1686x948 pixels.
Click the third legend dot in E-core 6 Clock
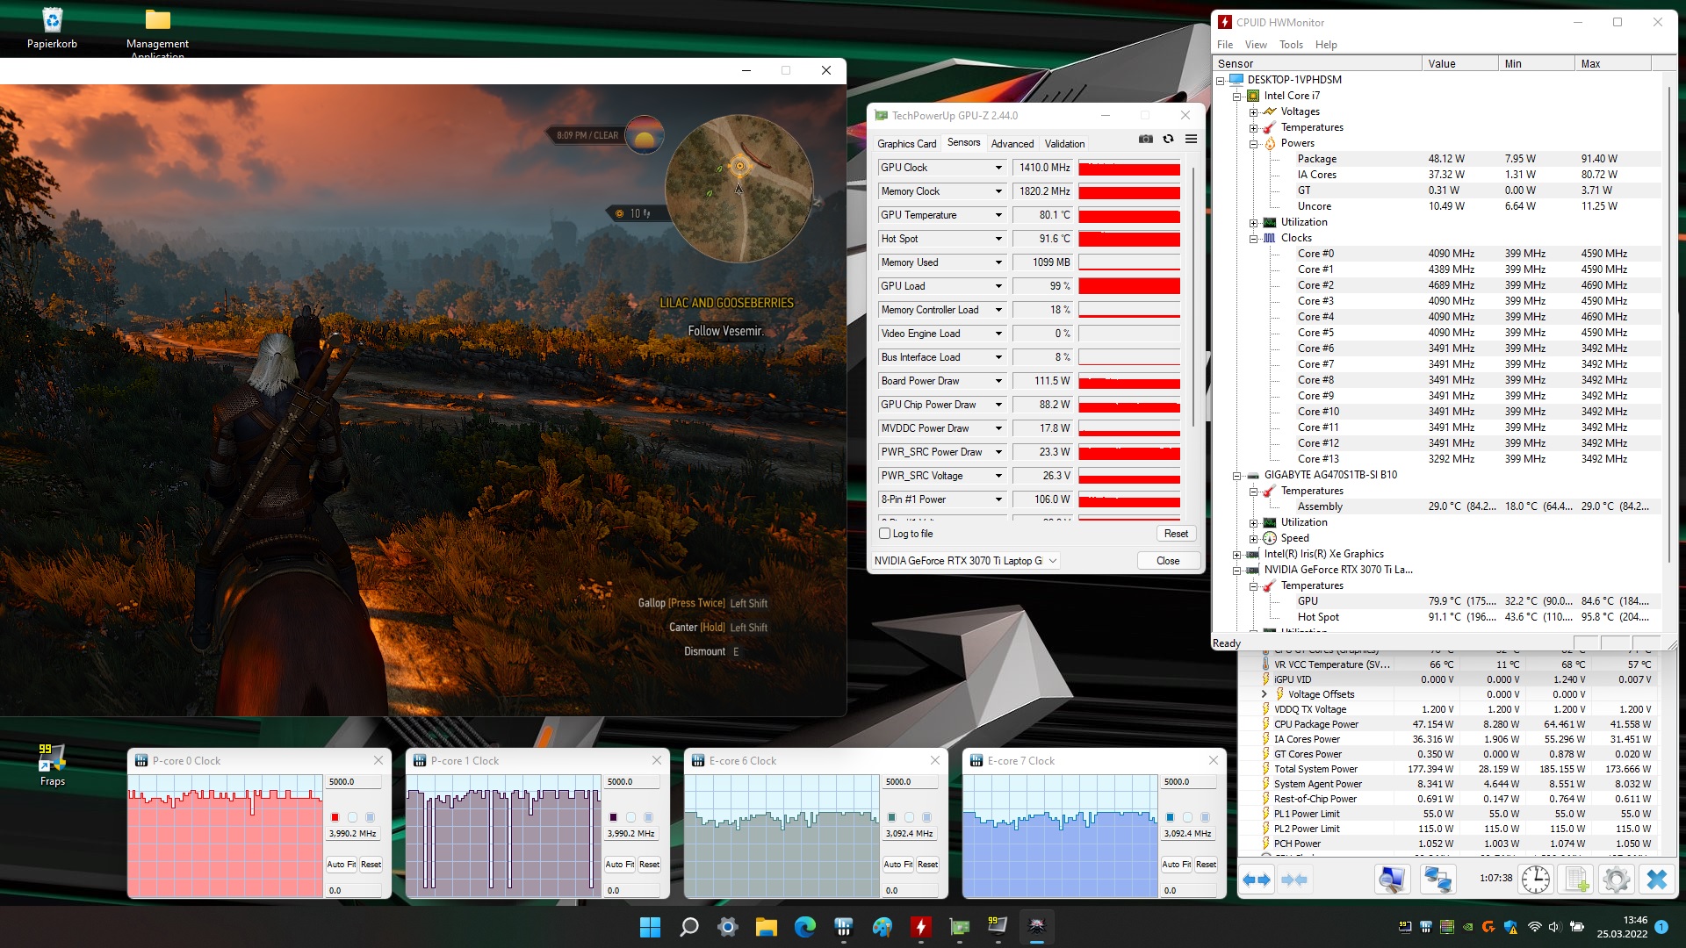(x=926, y=817)
